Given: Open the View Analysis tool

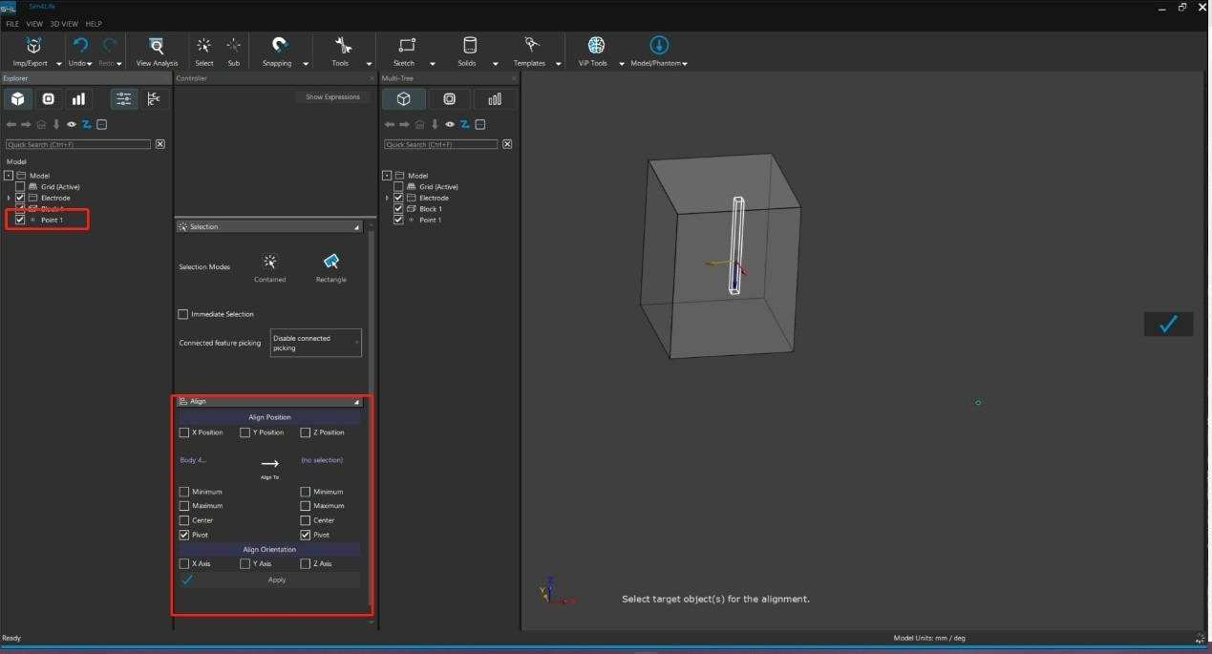Looking at the screenshot, I should point(157,46).
